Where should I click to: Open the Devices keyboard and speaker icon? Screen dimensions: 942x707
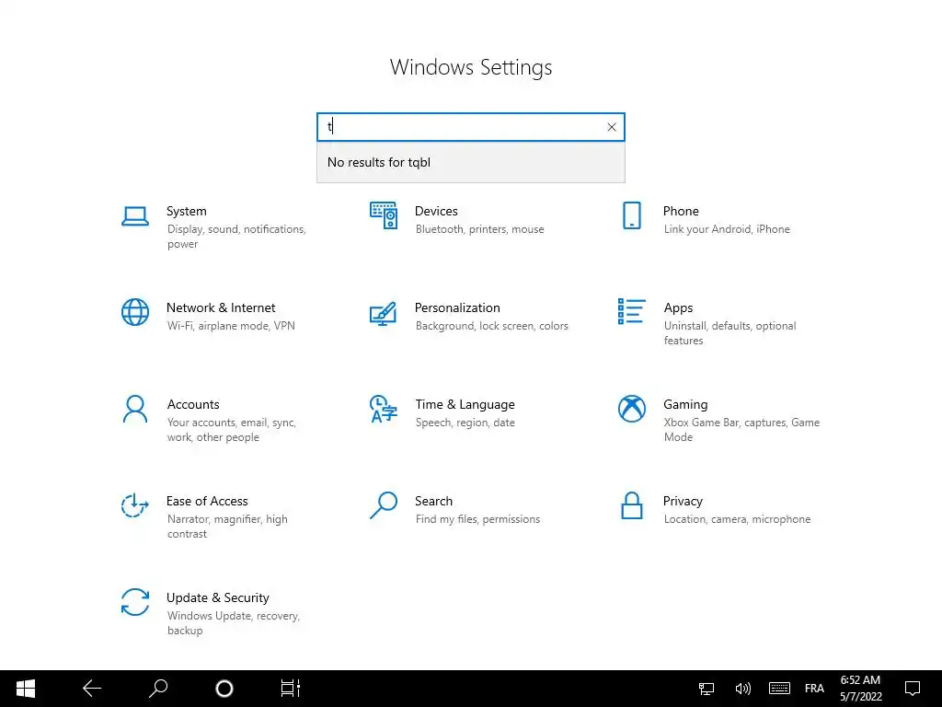[x=384, y=215]
